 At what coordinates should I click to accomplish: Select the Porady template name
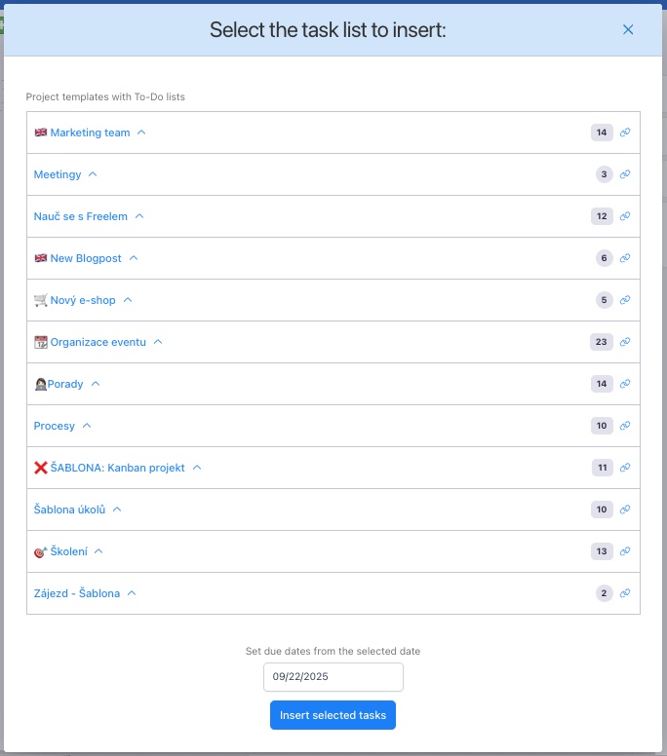[x=65, y=384]
